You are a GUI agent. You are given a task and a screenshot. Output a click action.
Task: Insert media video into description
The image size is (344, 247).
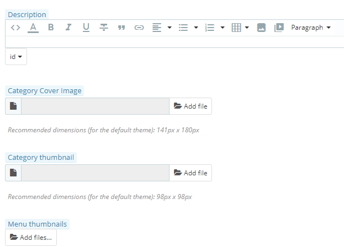pos(279,28)
